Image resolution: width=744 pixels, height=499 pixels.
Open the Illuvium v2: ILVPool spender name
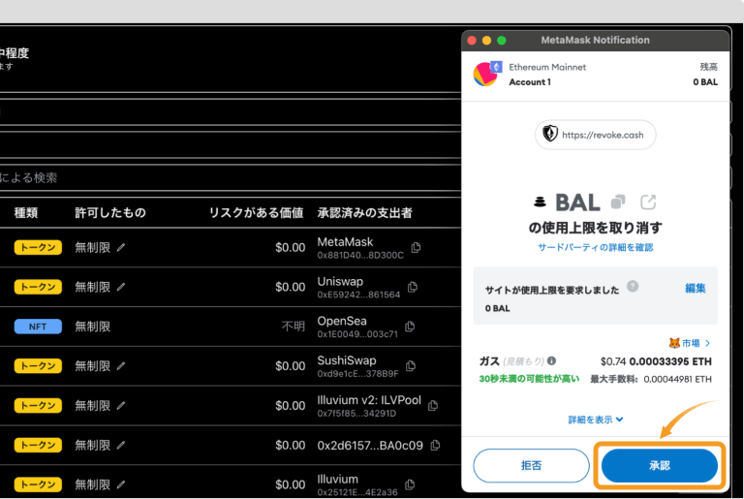[x=369, y=400]
